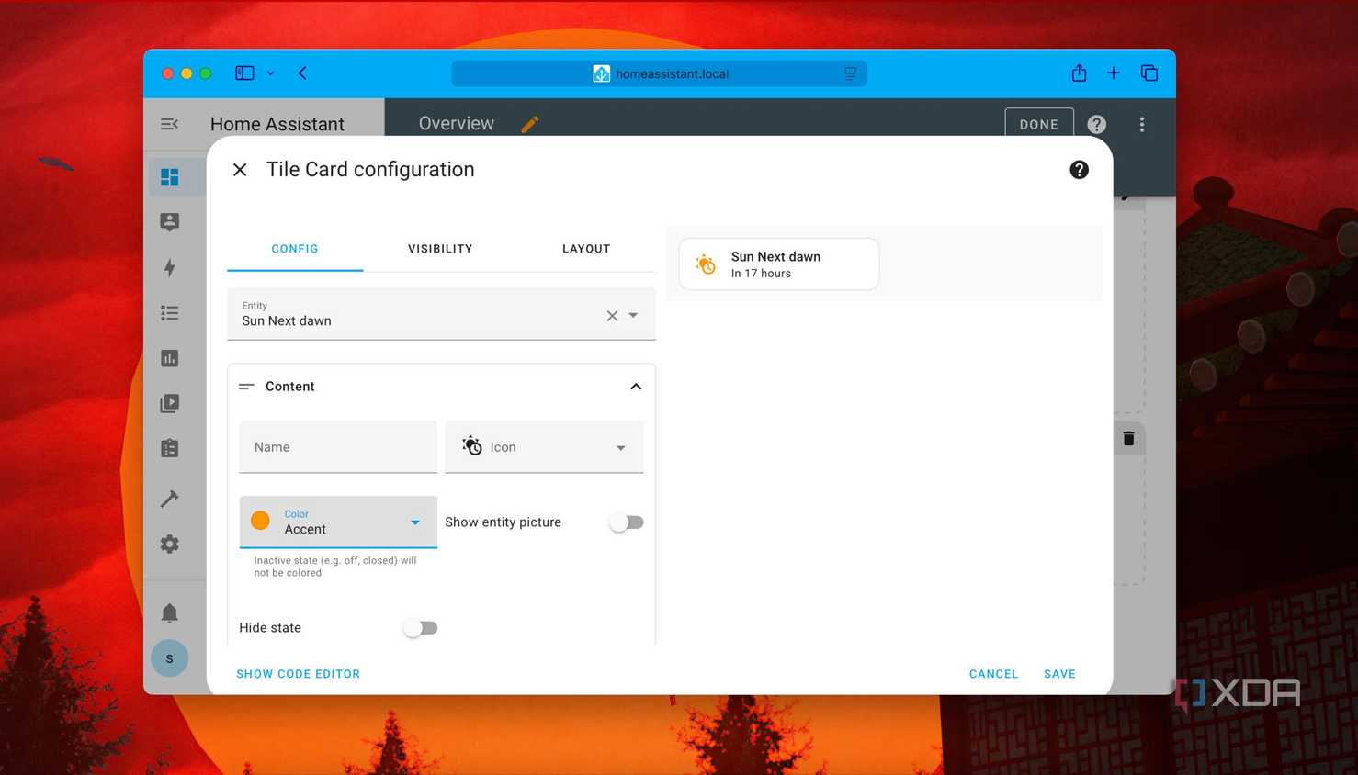The height and width of the screenshot is (775, 1358).
Task: Open the user profile avatar S
Action: (x=170, y=658)
